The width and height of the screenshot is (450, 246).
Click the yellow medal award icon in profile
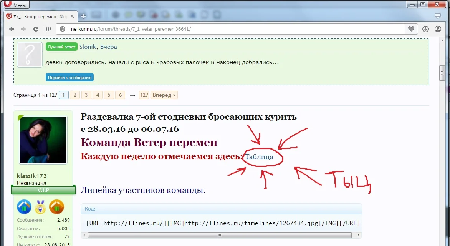point(40,207)
